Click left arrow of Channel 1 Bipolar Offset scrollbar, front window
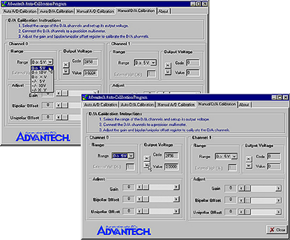The width and height of the screenshot is (290, 240). (x=241, y=200)
